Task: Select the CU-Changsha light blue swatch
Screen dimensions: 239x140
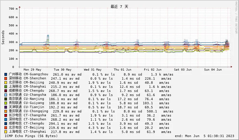Action: pyautogui.click(x=6, y=95)
